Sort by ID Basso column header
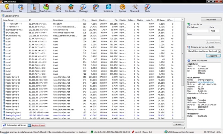 pyautogui.click(x=160, y=20)
